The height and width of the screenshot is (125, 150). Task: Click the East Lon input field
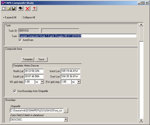71,76
